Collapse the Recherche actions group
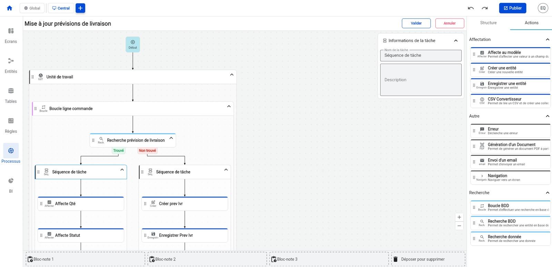Viewport: 552px width, 267px height. [548, 193]
